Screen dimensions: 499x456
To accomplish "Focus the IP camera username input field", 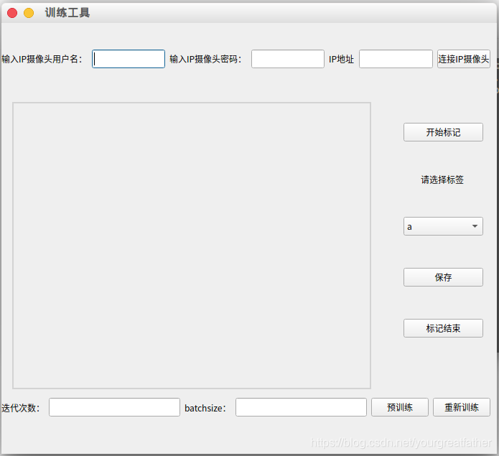I will 129,59.
